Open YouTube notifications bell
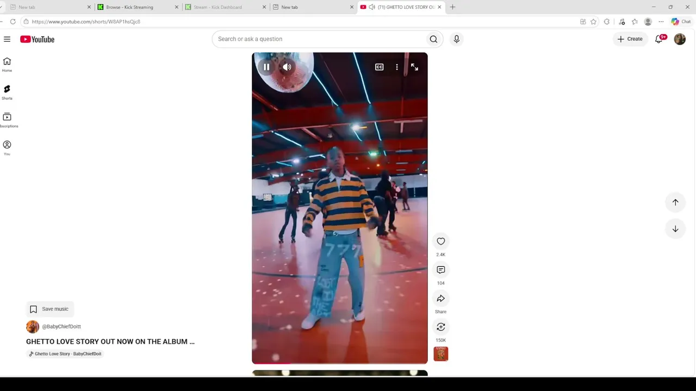 point(660,39)
